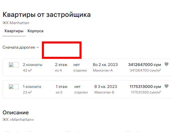
Task: Open the Сначала дорогие sorting dropdown
Action: pos(21,47)
